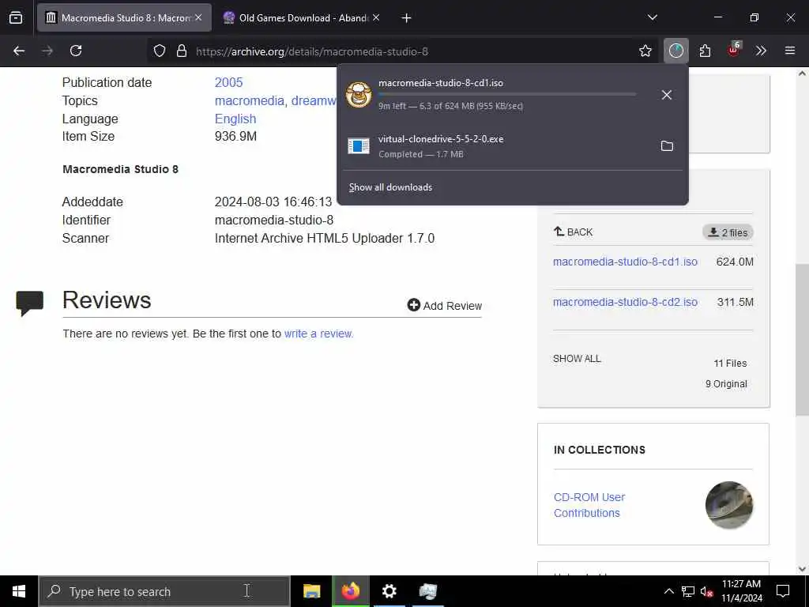Viewport: 809px width, 607px height.
Task: Cancel the macromedia-studio-8-cd1.iso download
Action: [x=667, y=95]
